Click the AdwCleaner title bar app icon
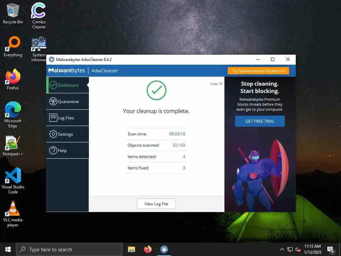 (x=52, y=59)
